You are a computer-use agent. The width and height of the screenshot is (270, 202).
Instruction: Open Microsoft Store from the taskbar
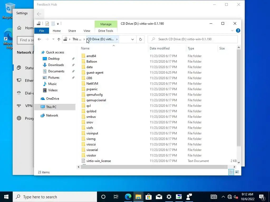click(x=148, y=197)
